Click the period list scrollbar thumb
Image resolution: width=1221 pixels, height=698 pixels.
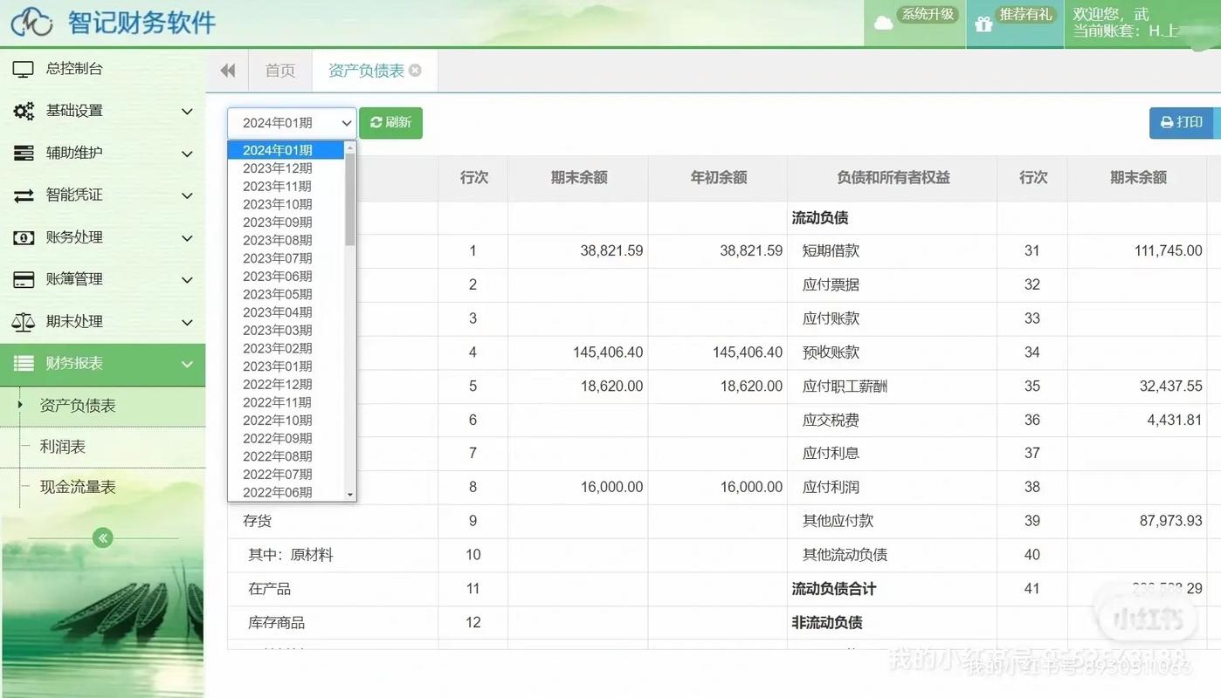[x=350, y=200]
